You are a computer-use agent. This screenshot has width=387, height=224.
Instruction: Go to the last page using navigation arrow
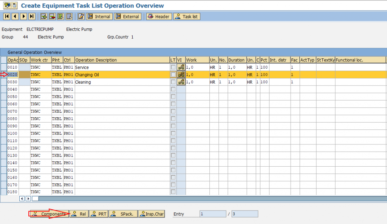pos(31,16)
